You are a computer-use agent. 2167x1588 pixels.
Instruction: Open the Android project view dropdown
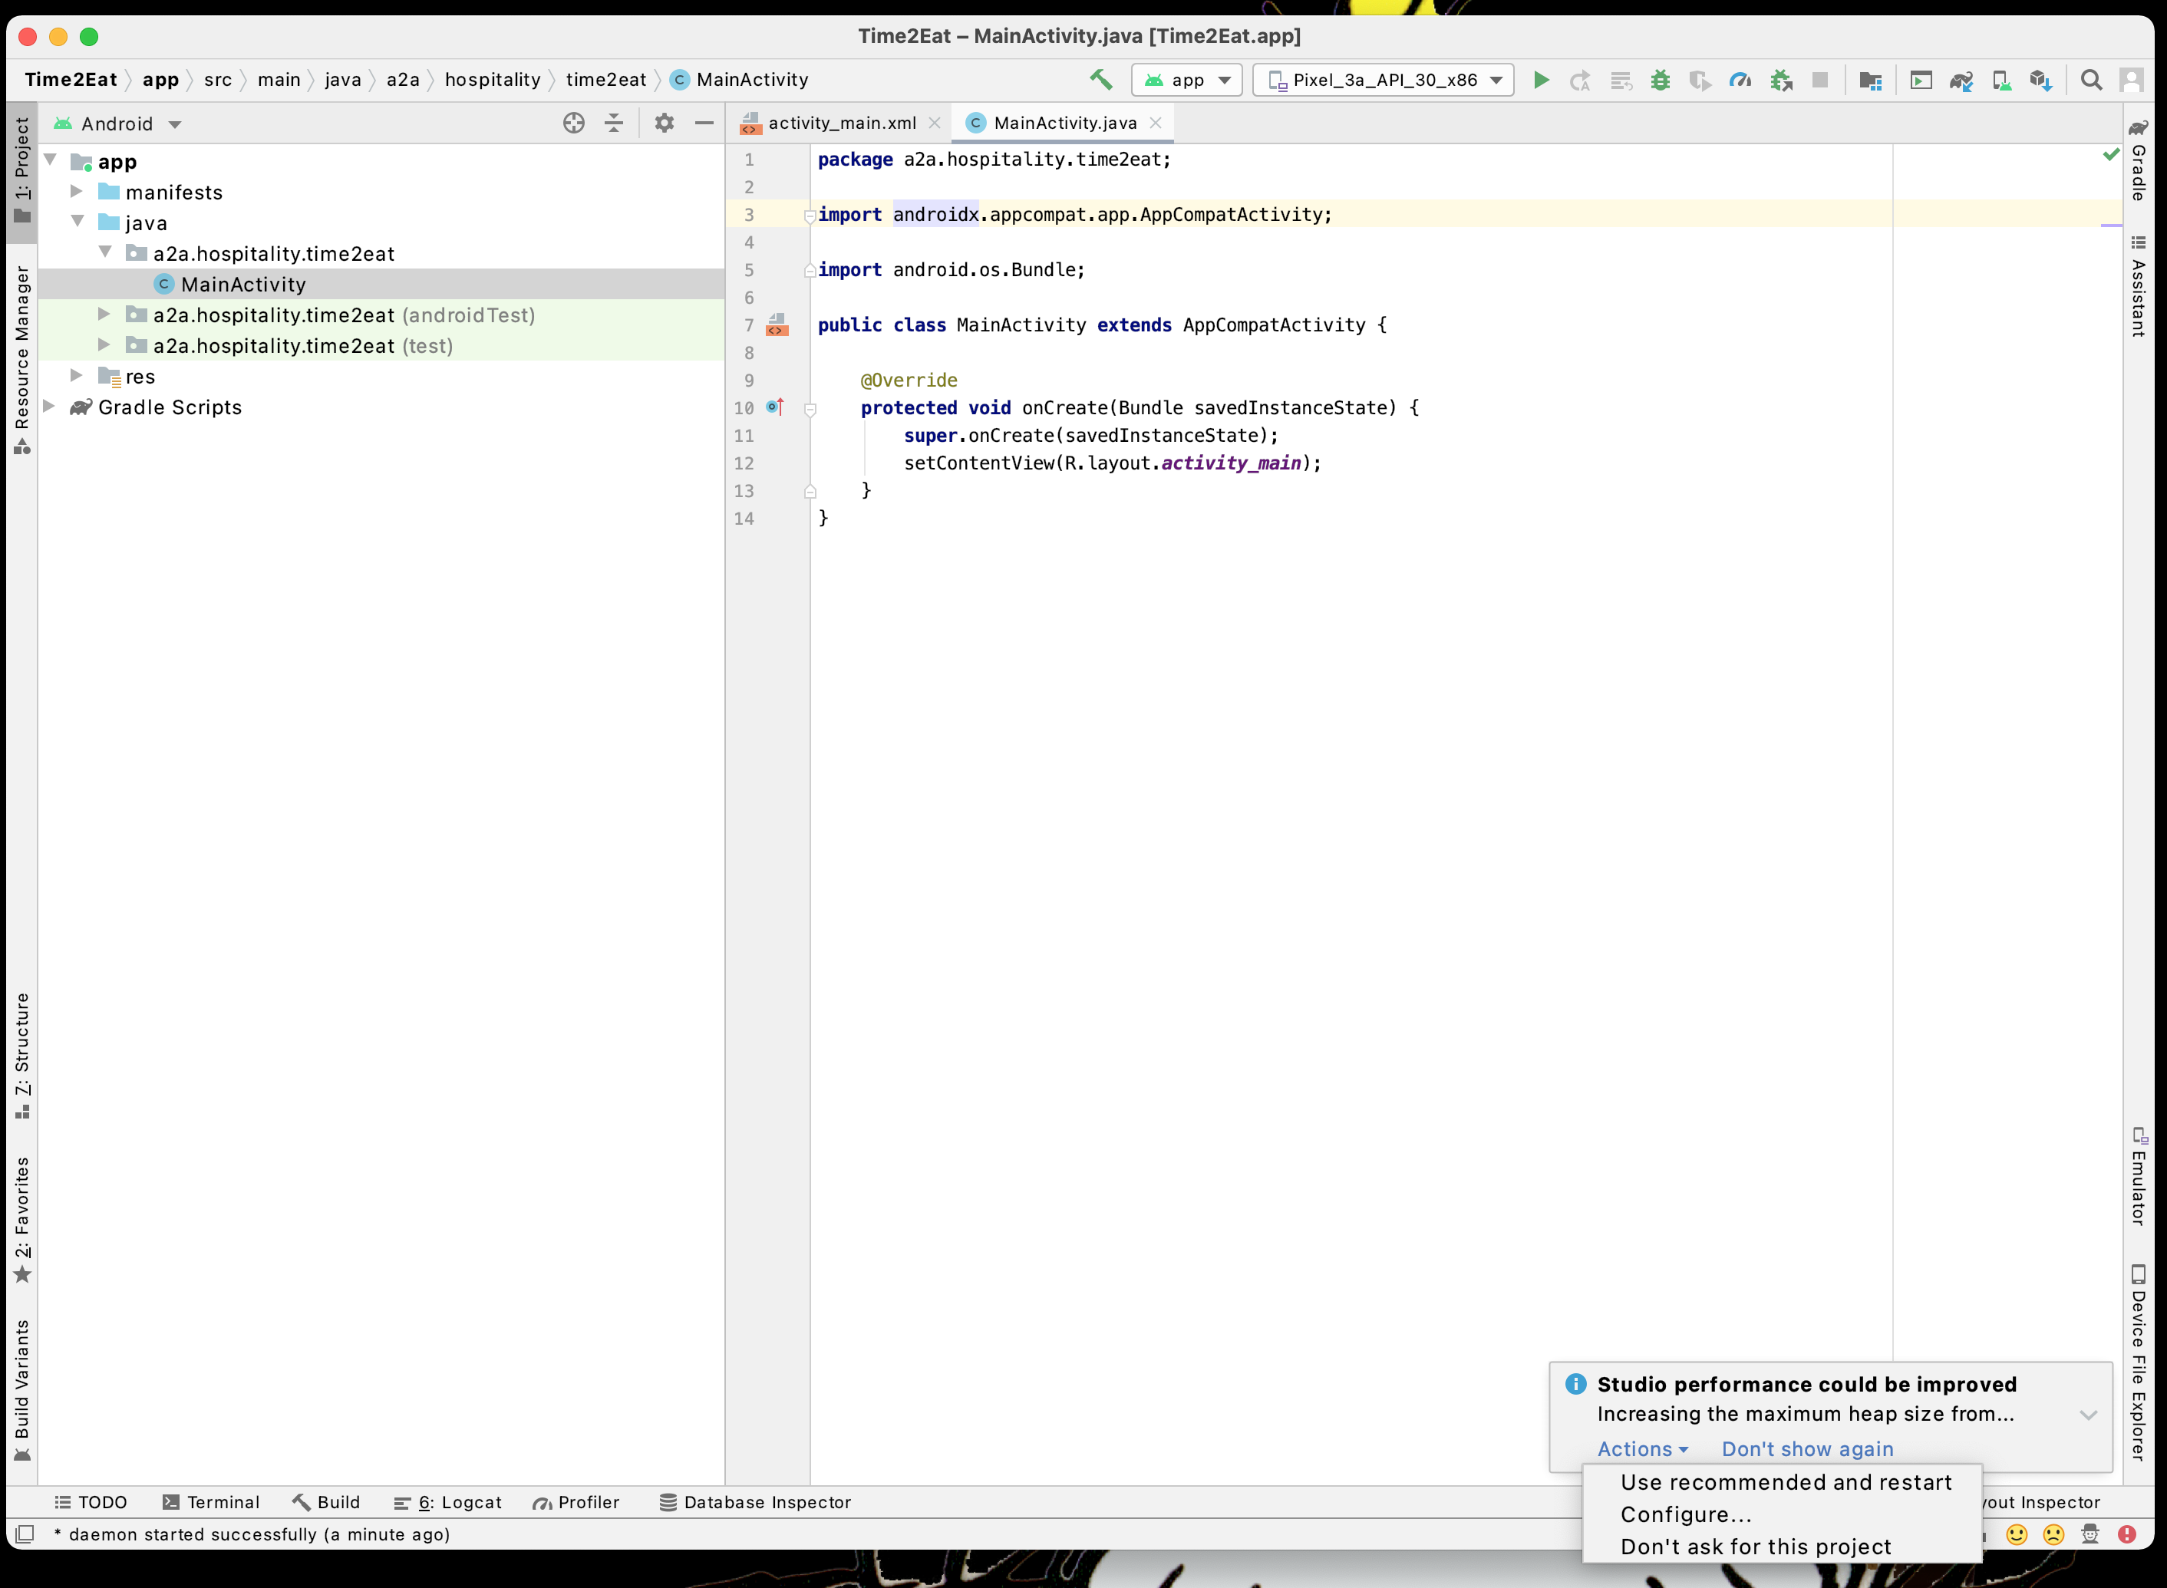point(117,124)
